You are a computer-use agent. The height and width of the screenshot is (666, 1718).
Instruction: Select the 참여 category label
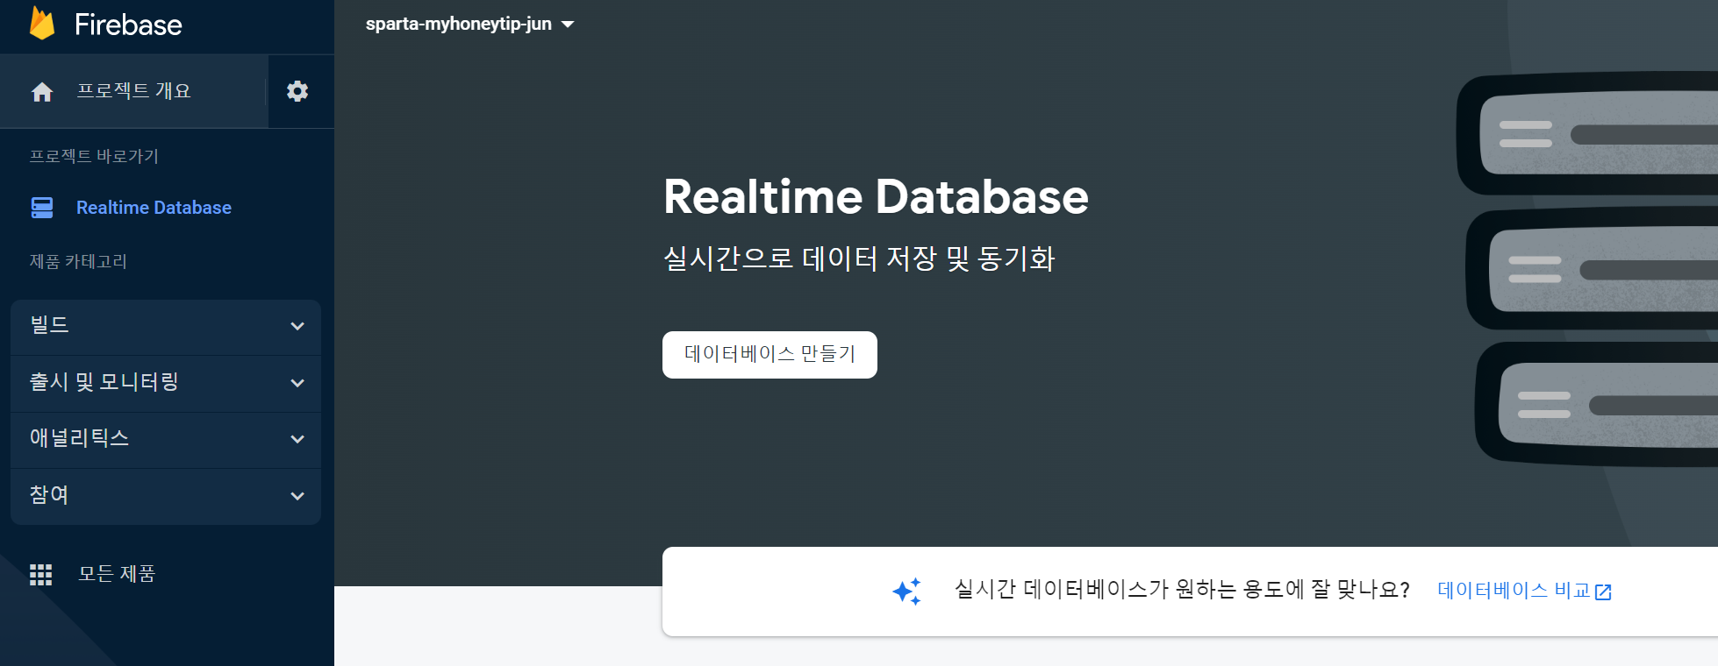(49, 495)
